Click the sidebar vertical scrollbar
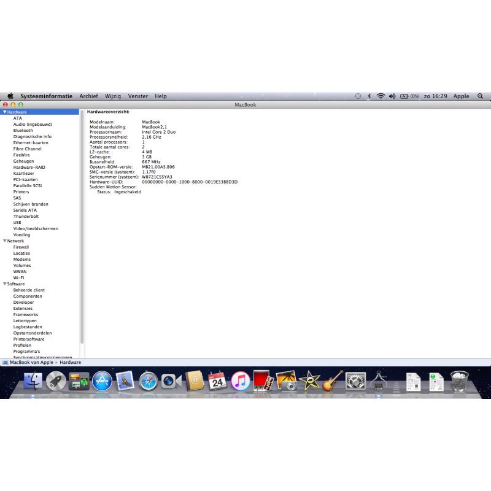 (82, 227)
